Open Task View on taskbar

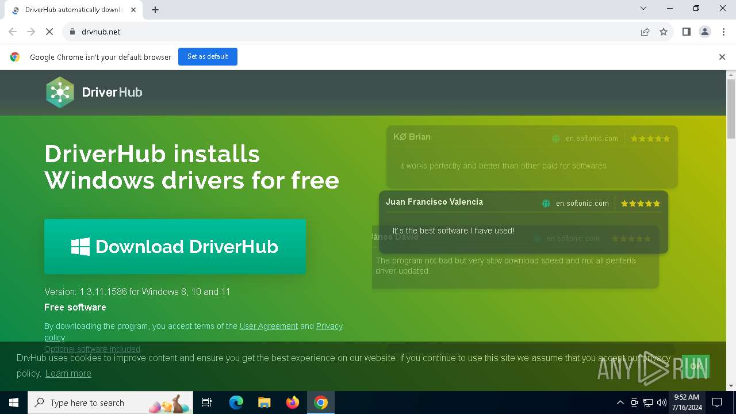coord(207,402)
